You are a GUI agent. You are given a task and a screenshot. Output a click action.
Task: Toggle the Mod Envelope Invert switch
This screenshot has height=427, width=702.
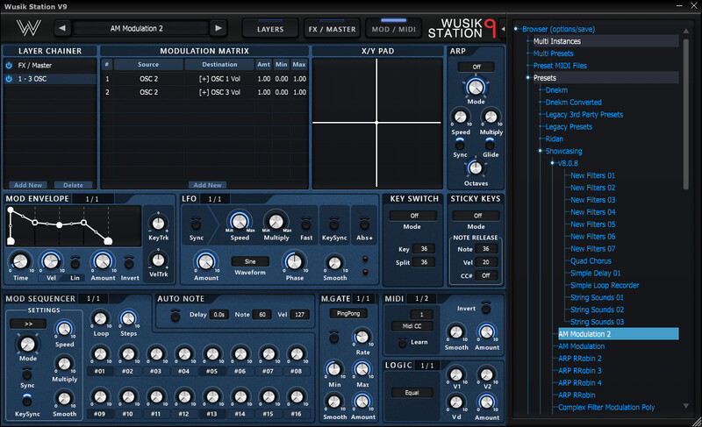pyautogui.click(x=129, y=263)
